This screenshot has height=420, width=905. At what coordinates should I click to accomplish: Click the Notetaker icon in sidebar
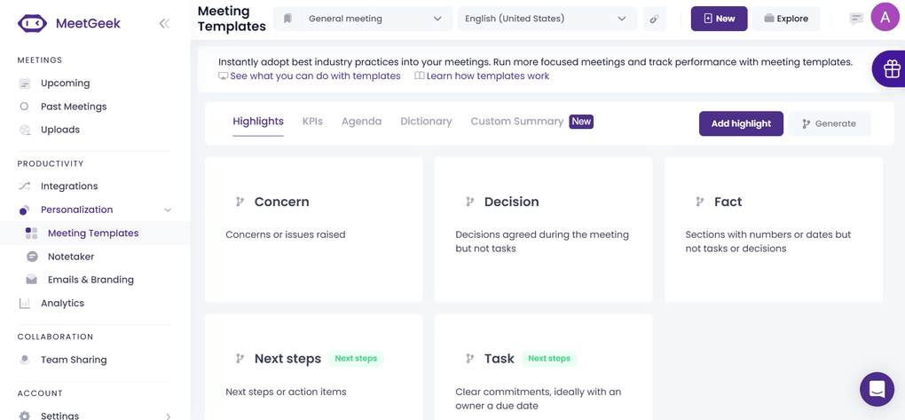[x=32, y=257]
